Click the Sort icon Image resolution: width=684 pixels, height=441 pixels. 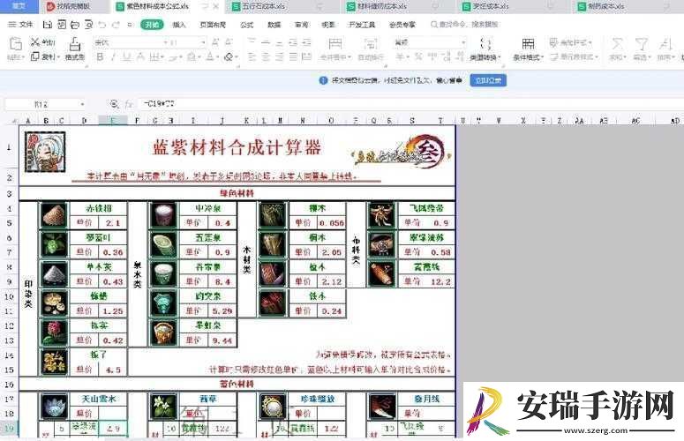click(x=665, y=43)
